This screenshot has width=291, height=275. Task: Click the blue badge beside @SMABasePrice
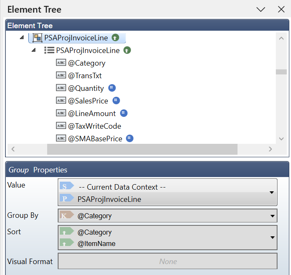[130, 138]
